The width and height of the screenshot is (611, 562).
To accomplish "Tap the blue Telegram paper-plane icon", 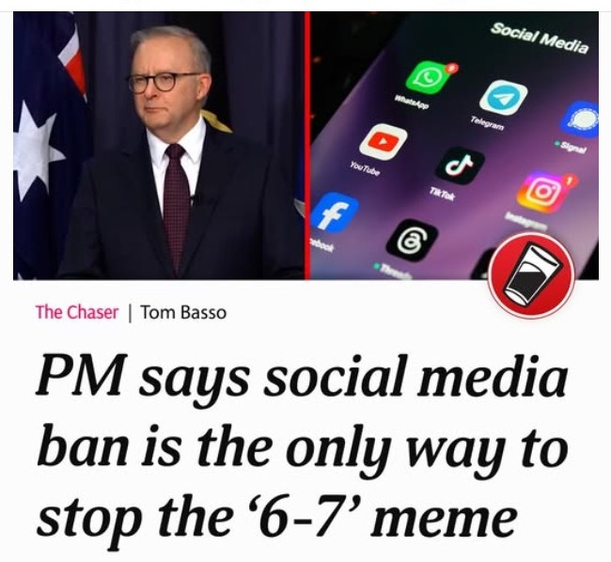I will pos(503,98).
